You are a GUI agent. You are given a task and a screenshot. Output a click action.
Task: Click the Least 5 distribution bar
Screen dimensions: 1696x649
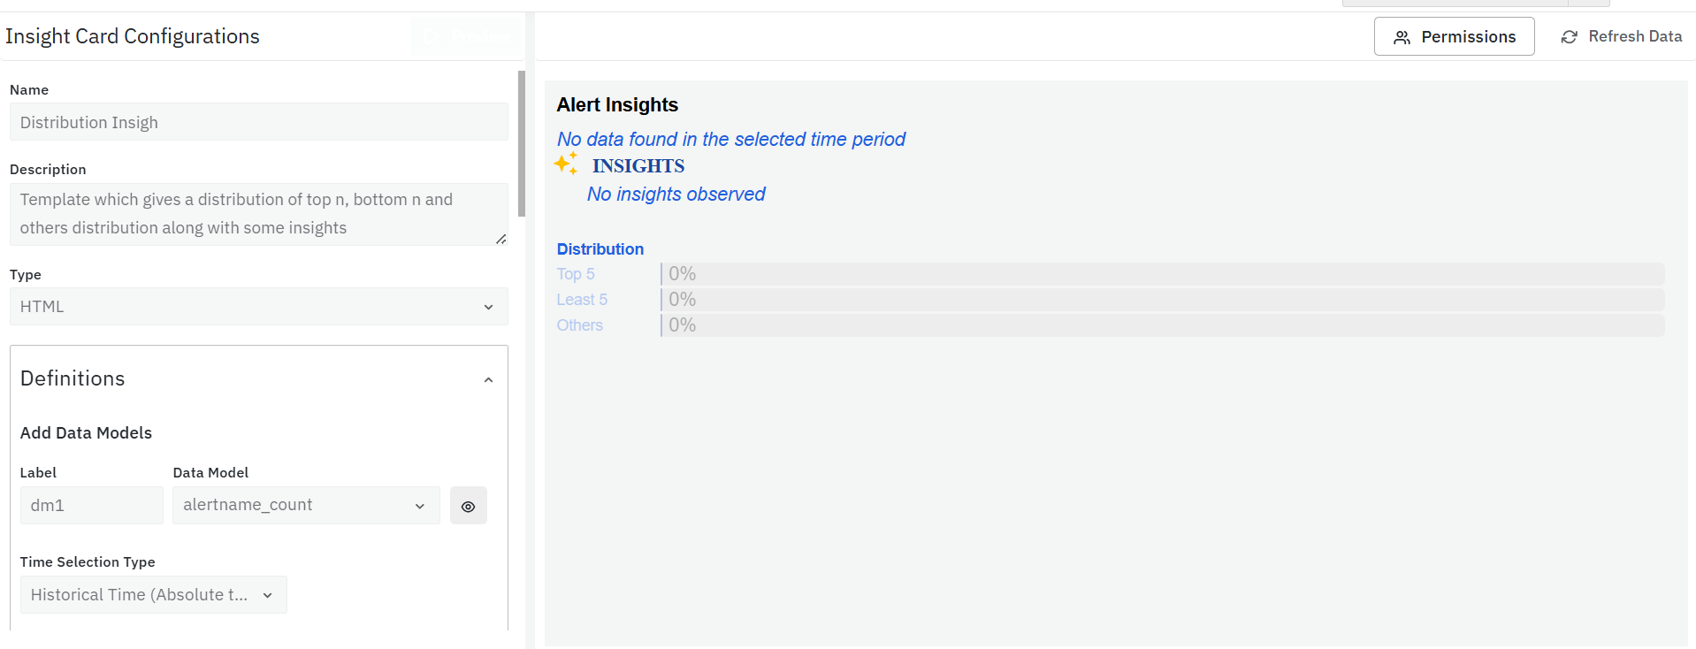pos(1162,300)
